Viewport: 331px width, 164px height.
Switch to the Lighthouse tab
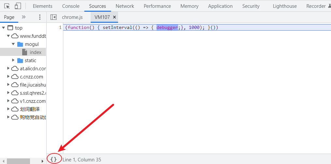(x=285, y=6)
